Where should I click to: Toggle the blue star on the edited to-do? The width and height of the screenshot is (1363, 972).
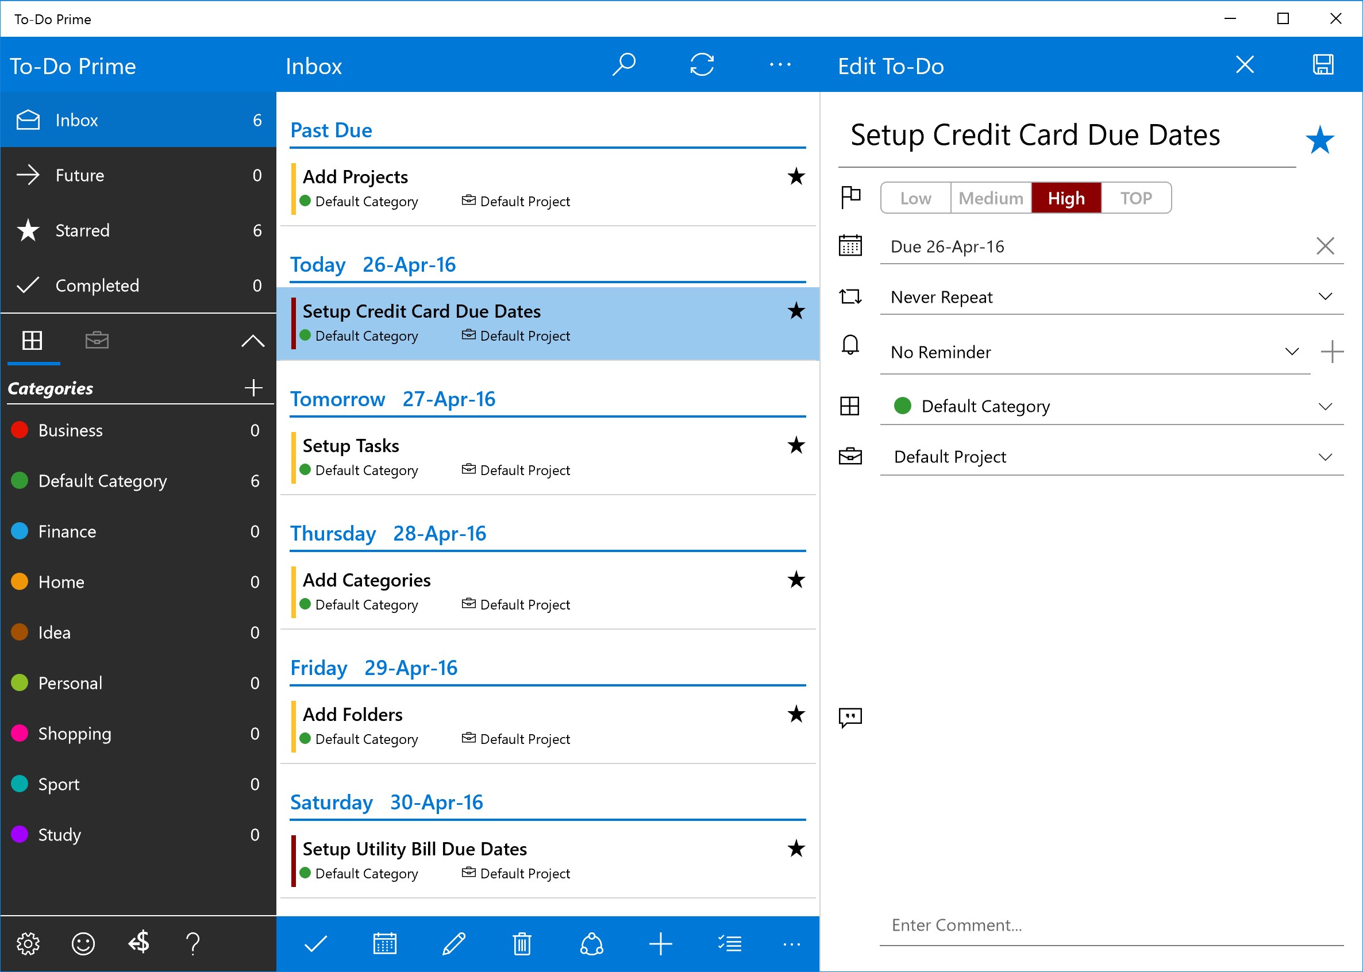(1319, 141)
